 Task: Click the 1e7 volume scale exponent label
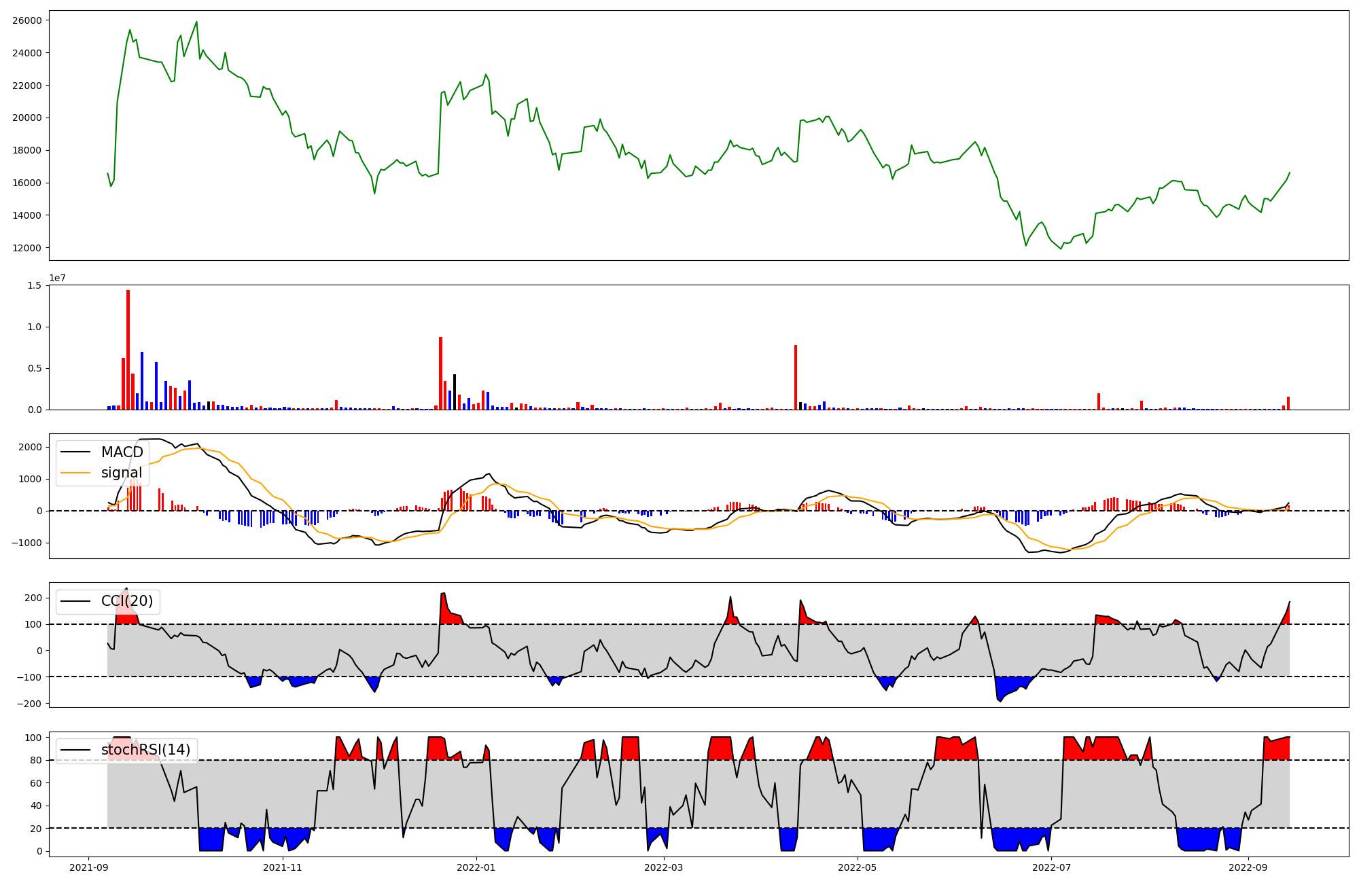[x=57, y=278]
